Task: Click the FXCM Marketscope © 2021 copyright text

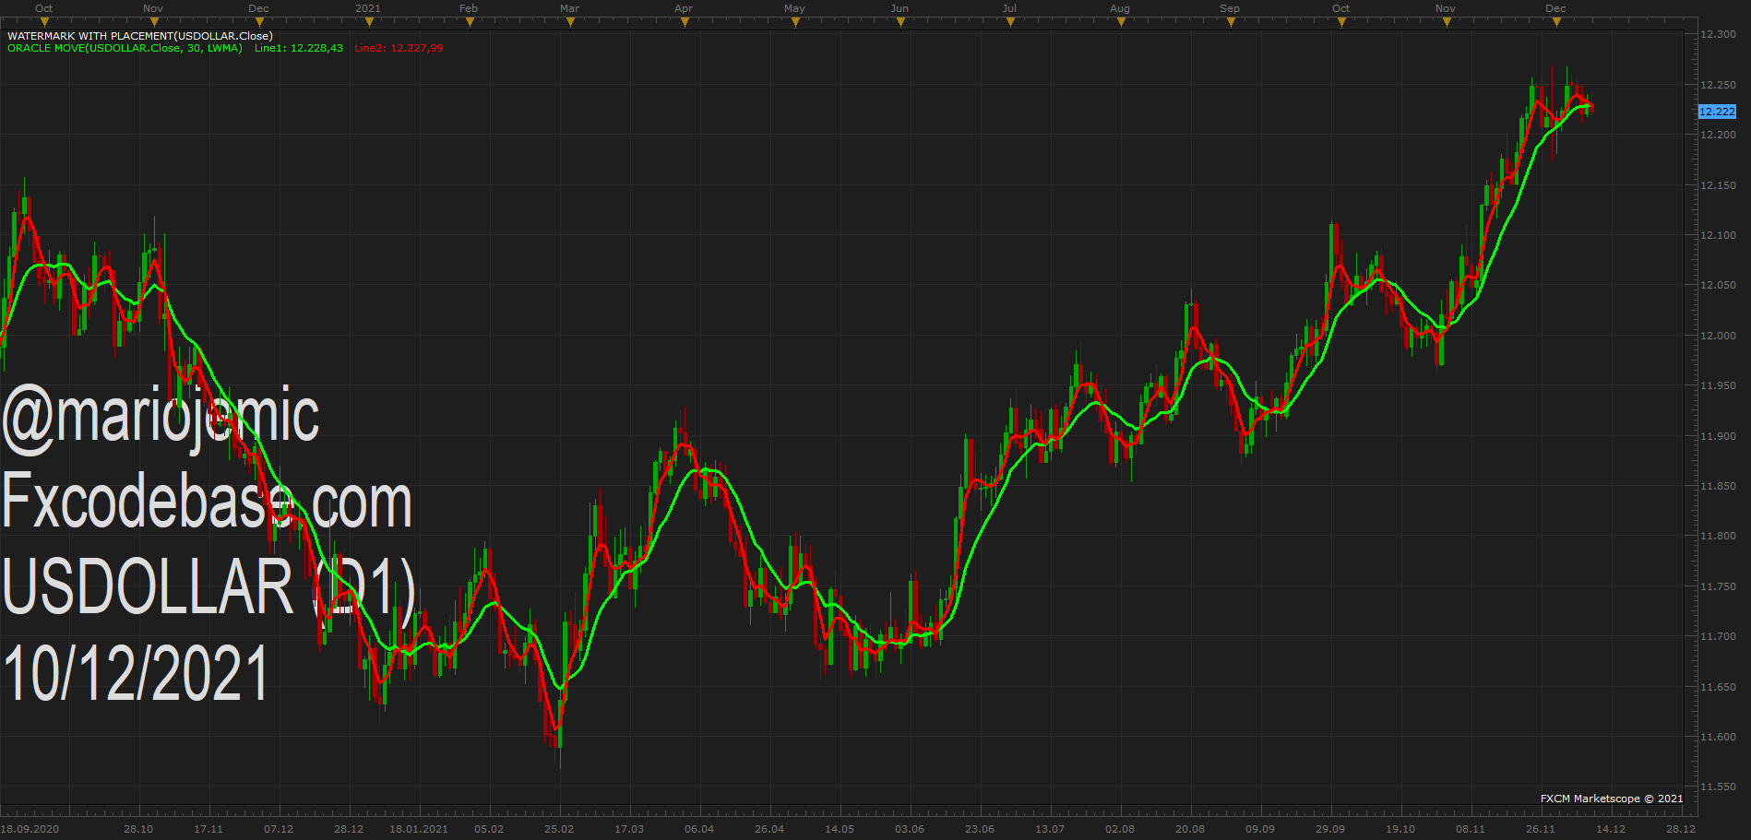Action: click(x=1612, y=799)
